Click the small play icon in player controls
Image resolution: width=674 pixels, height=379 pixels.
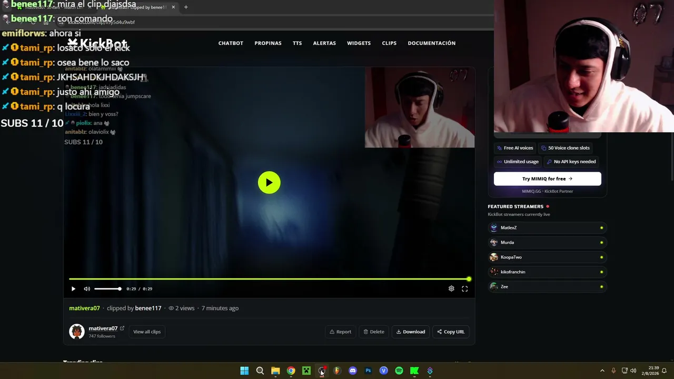click(73, 288)
